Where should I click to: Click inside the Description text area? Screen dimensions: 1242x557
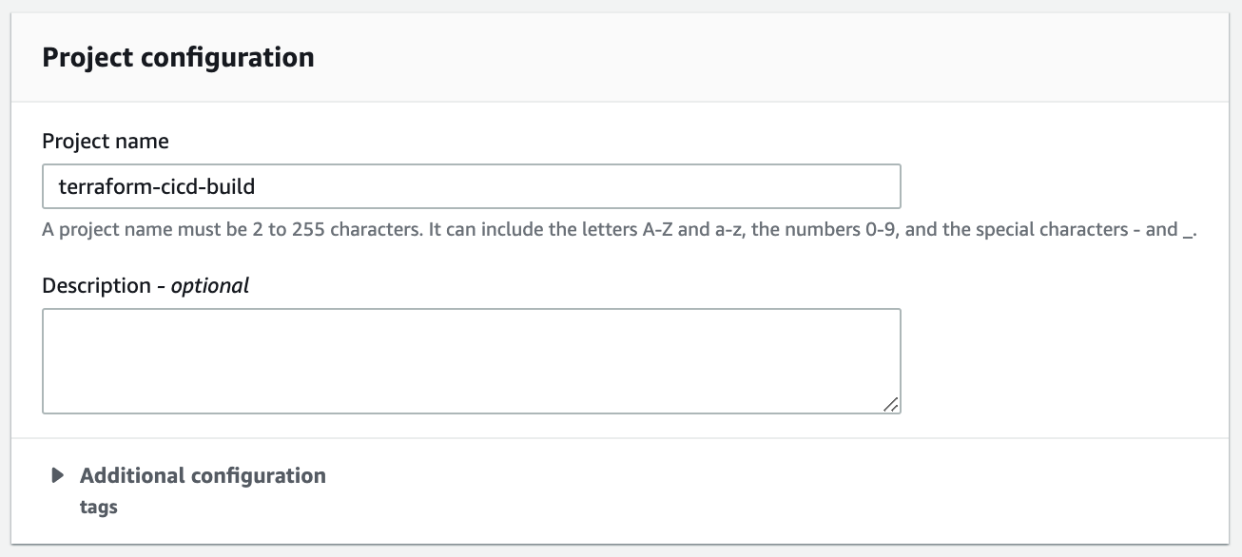471,360
